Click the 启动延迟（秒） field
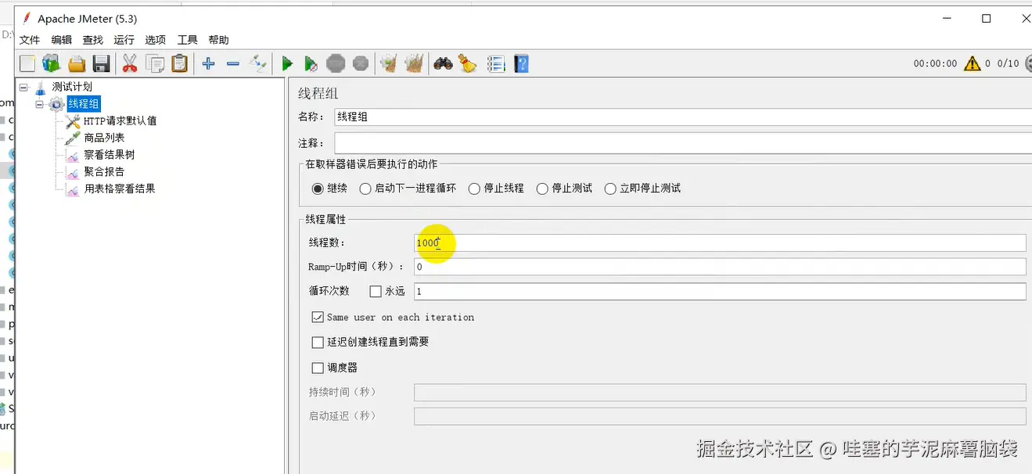Screen dimensions: 1032x474 click(720, 416)
